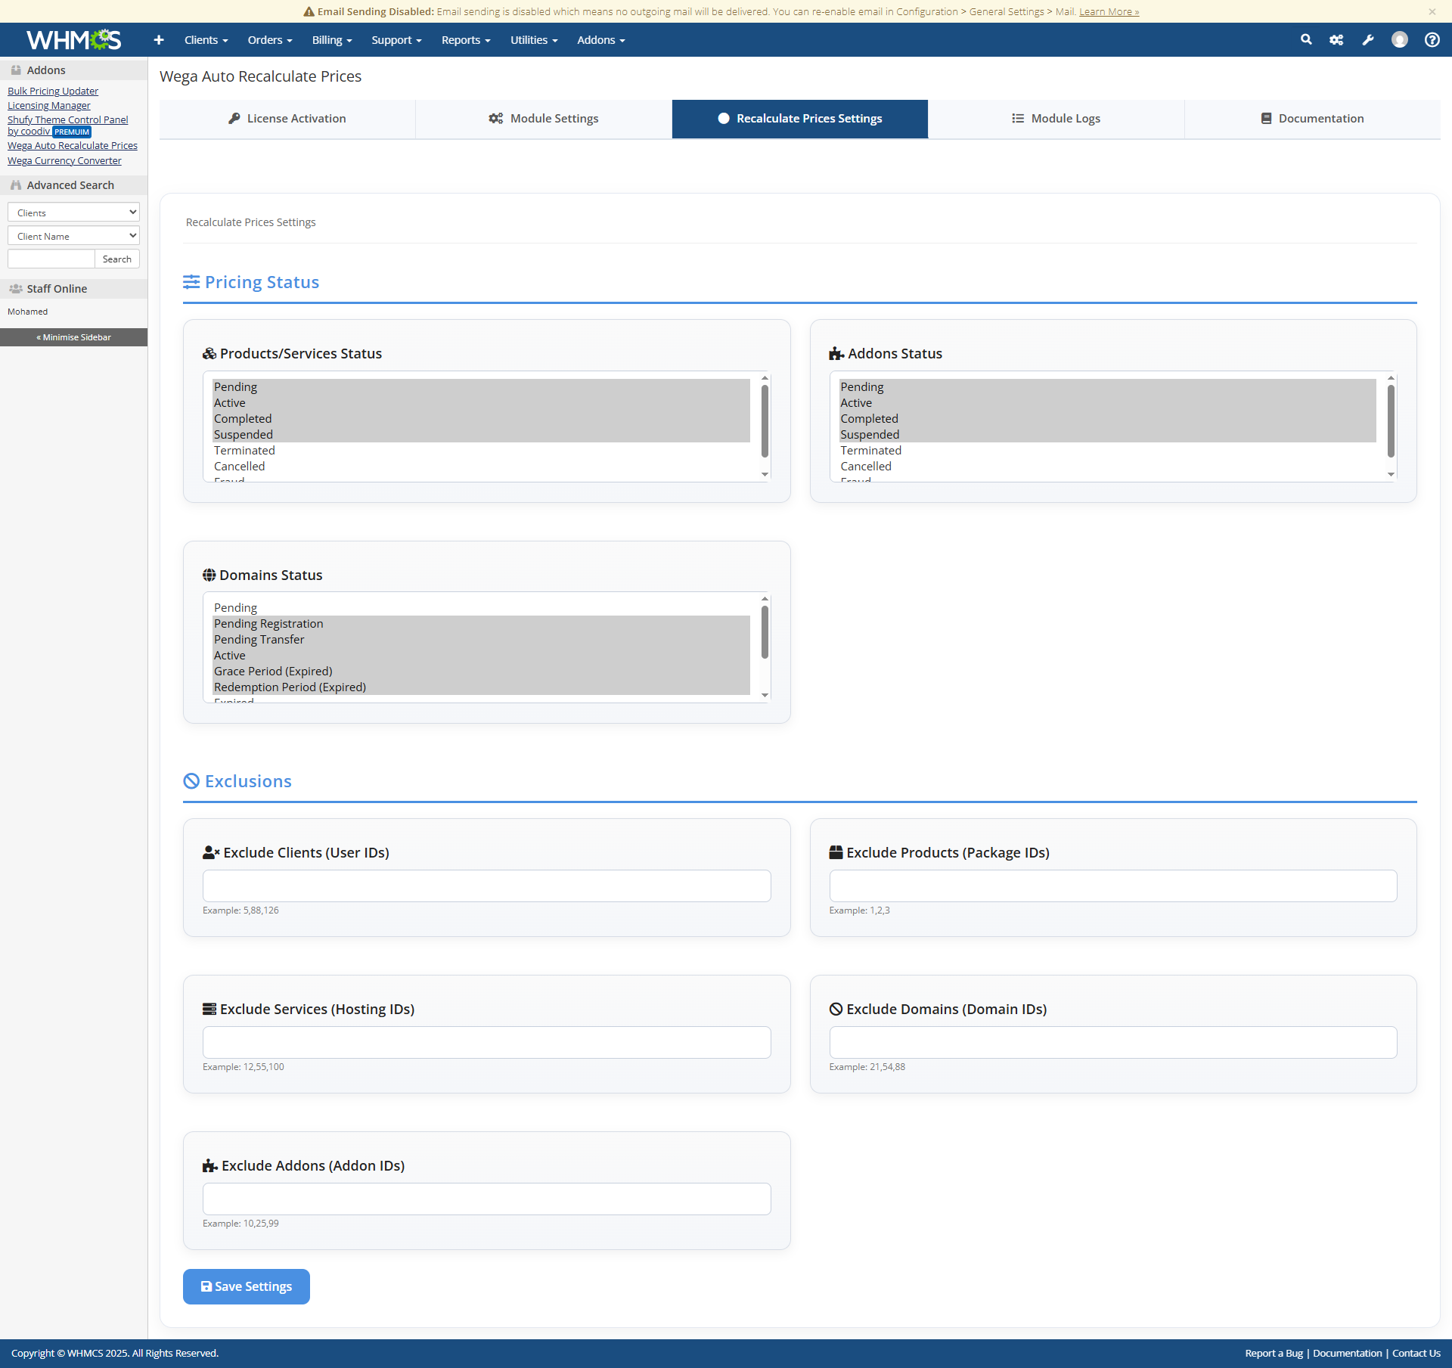Viewport: 1452px width, 1368px height.
Task: Open the Clients search type dropdown
Action: click(73, 212)
